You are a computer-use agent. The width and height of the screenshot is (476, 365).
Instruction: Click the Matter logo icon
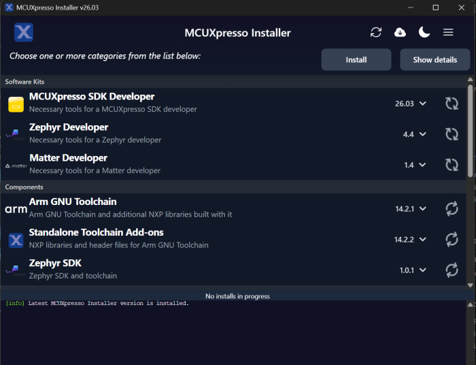pos(16,166)
